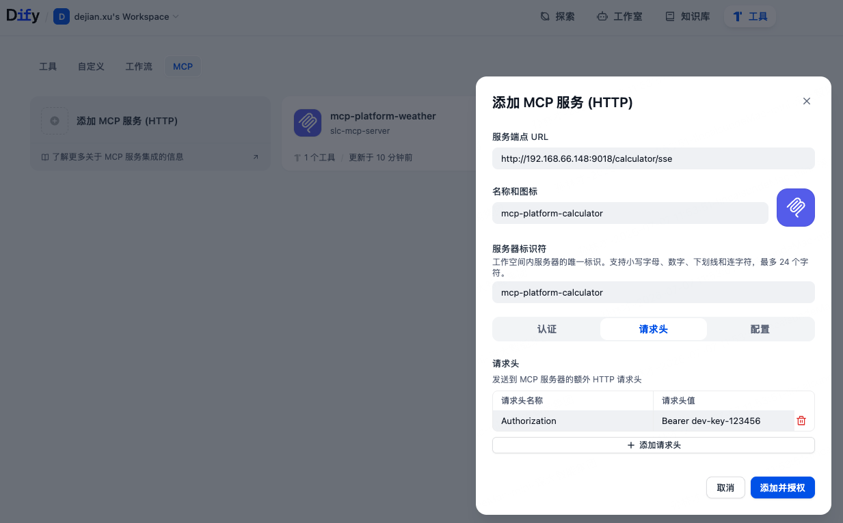This screenshot has width=843, height=523.
Task: Switch to the MCP tab
Action: (183, 67)
